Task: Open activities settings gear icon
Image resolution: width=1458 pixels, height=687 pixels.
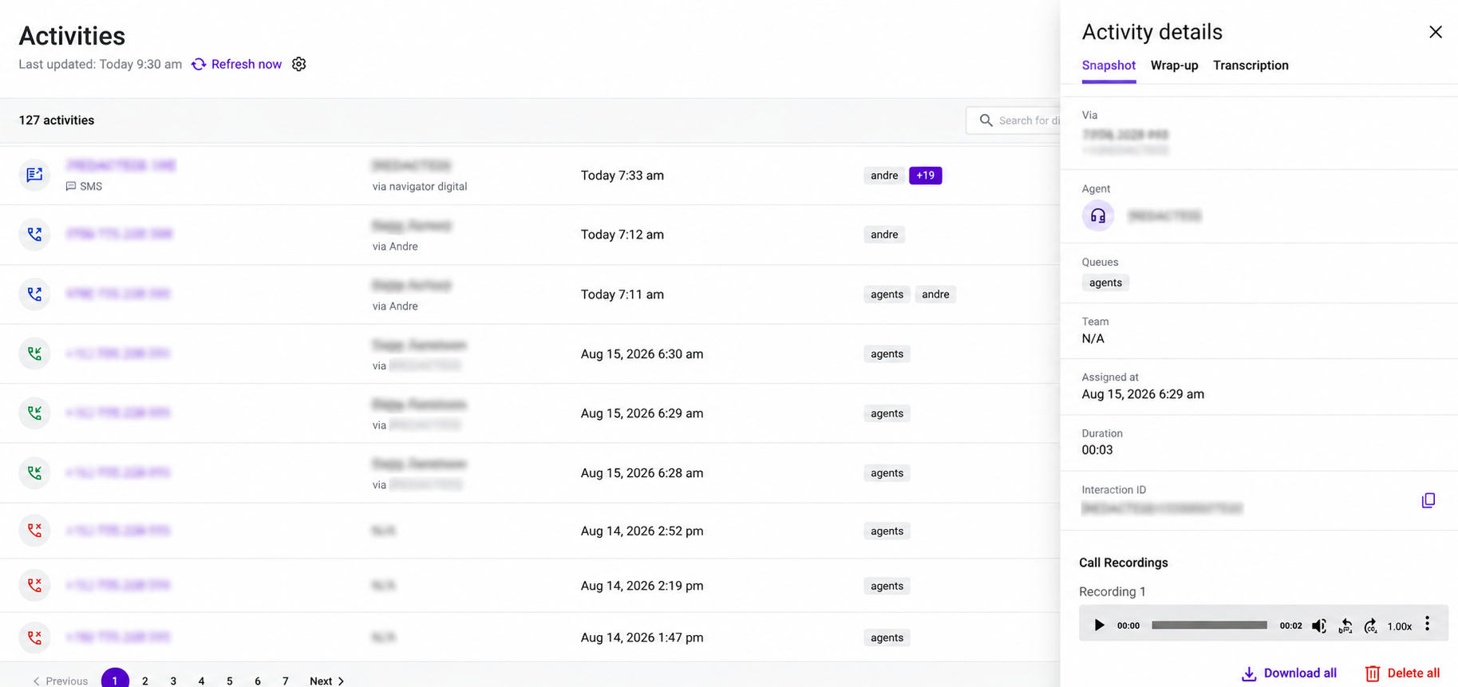Action: 298,64
